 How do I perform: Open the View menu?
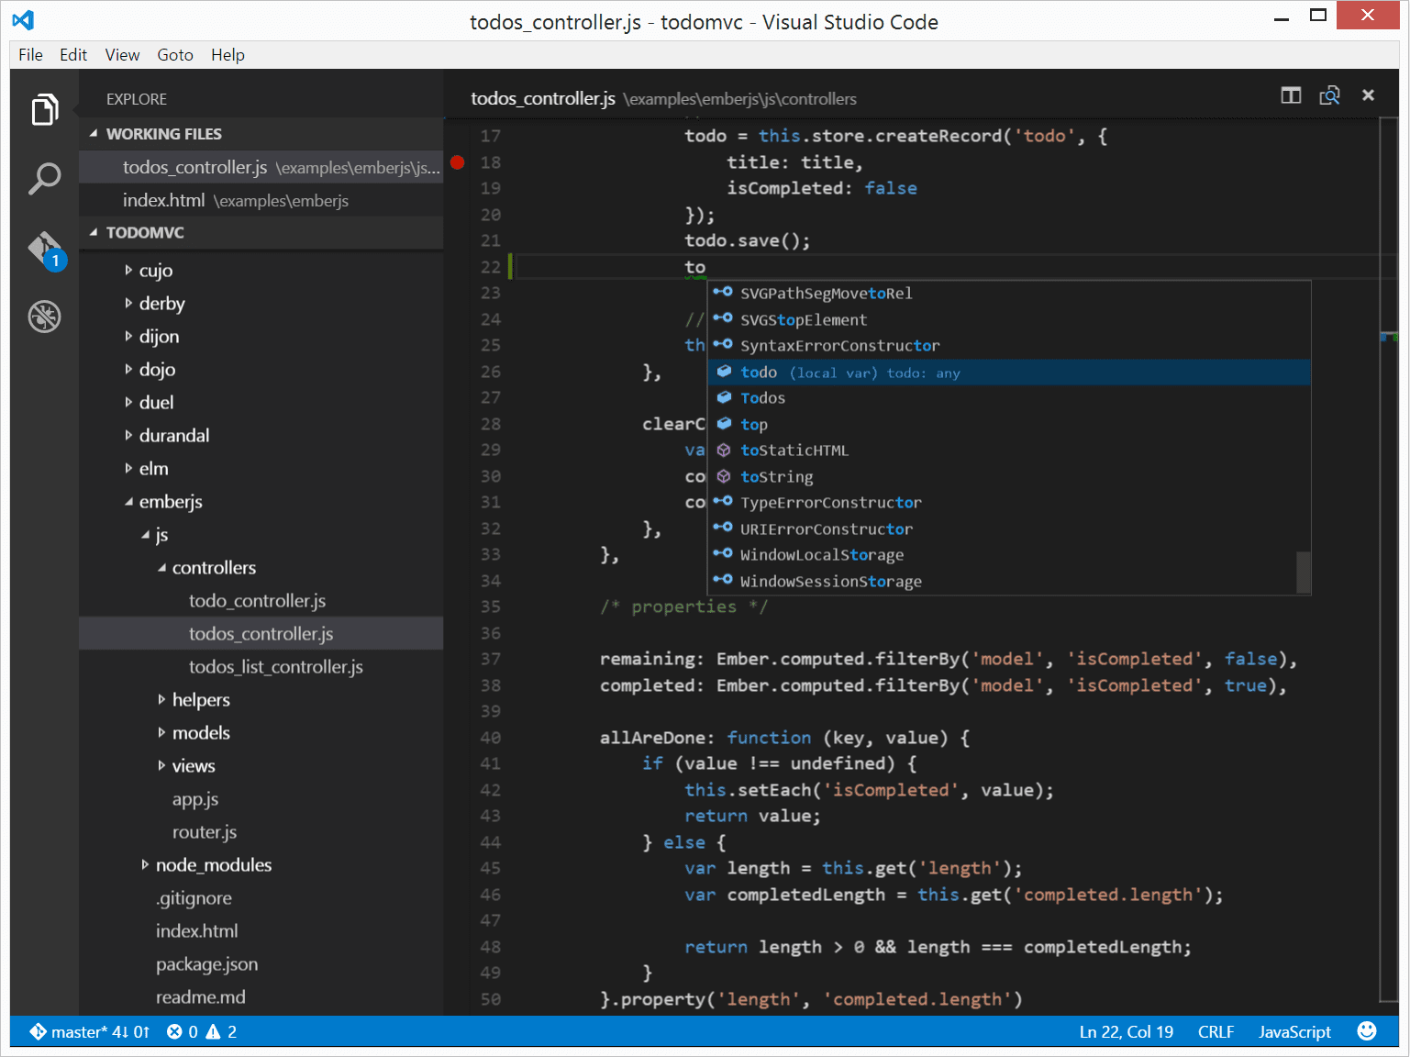[x=122, y=54]
